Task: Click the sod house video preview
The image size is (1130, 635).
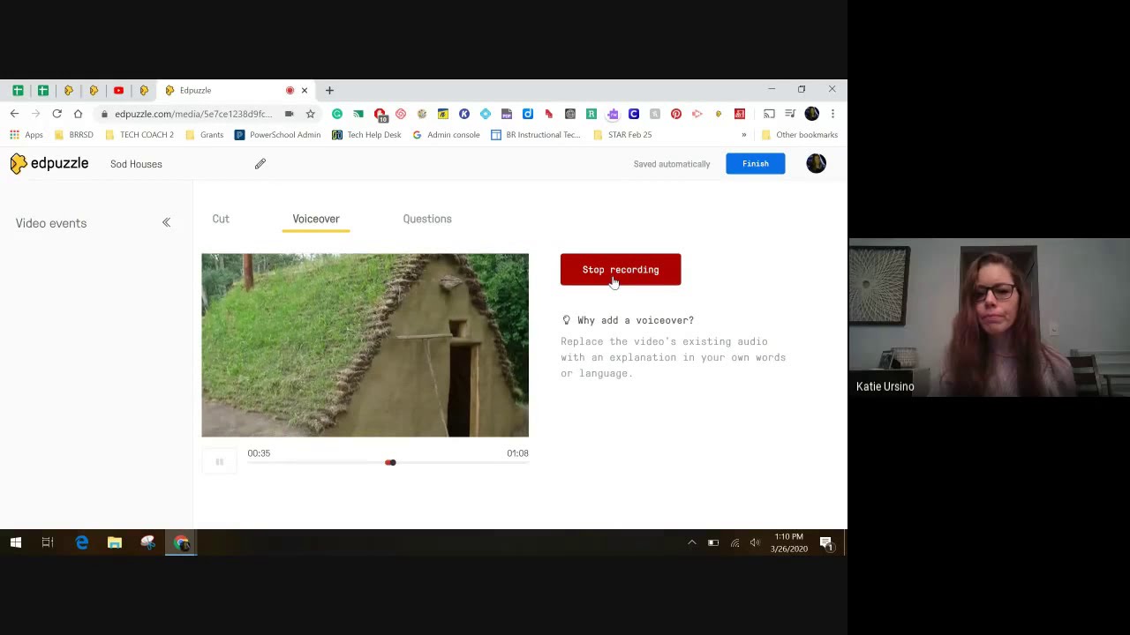Action: coord(365,345)
